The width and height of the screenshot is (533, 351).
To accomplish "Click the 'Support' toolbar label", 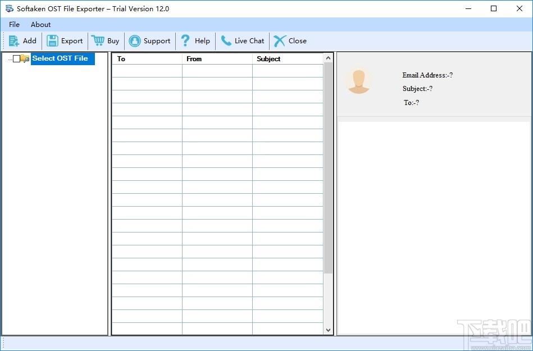I will pos(157,41).
